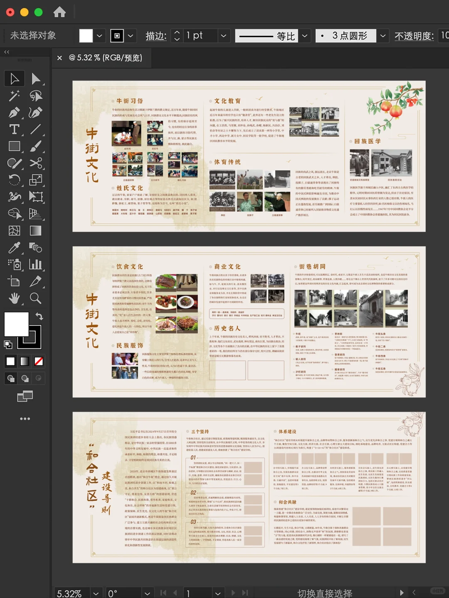449x598 pixels.
Task: Close the 5.32% (RGB/预览) document tab
Action: 59,58
